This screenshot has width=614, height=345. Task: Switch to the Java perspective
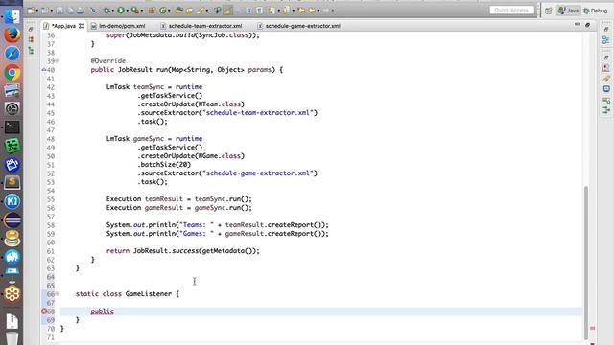pyautogui.click(x=568, y=11)
